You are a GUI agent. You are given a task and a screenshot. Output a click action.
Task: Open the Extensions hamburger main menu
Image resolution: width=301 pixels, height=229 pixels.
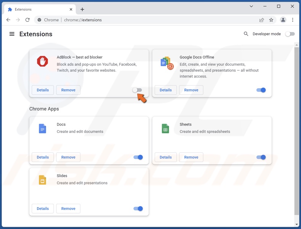point(12,34)
